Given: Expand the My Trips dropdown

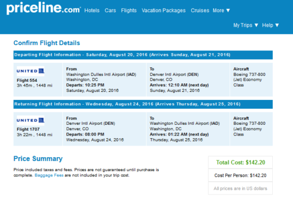Looking at the screenshot, I should [x=246, y=25].
